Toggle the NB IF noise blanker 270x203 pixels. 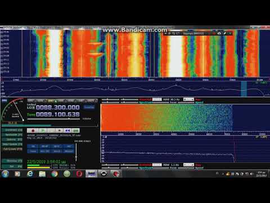pyautogui.click(x=57, y=147)
